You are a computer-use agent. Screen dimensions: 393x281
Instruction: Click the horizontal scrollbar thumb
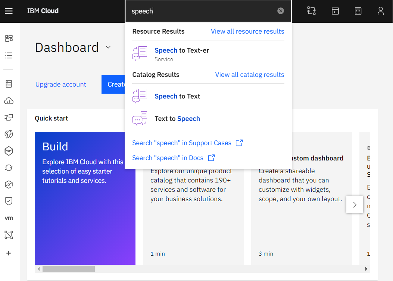pyautogui.click(x=68, y=269)
